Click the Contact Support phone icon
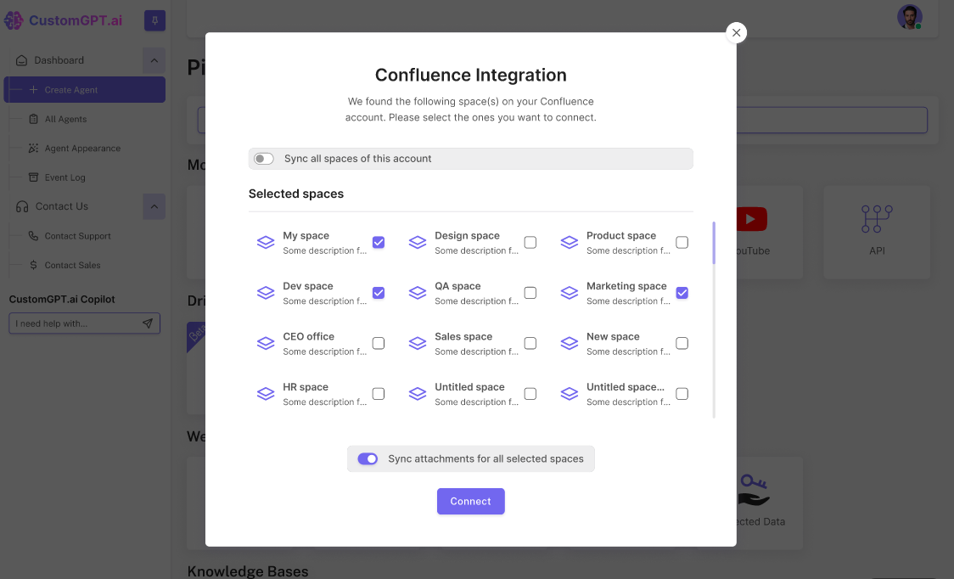This screenshot has width=954, height=579. (33, 236)
